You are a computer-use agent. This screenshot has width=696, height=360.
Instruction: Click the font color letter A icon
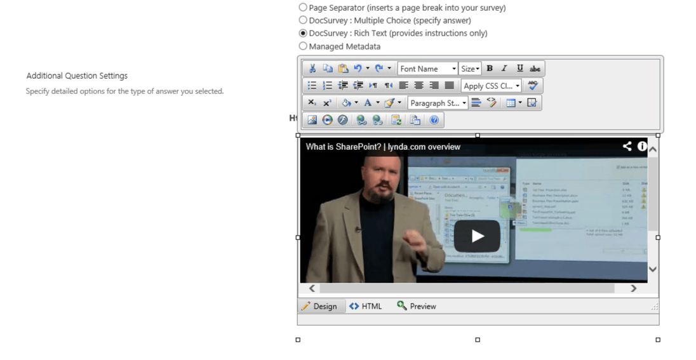368,103
